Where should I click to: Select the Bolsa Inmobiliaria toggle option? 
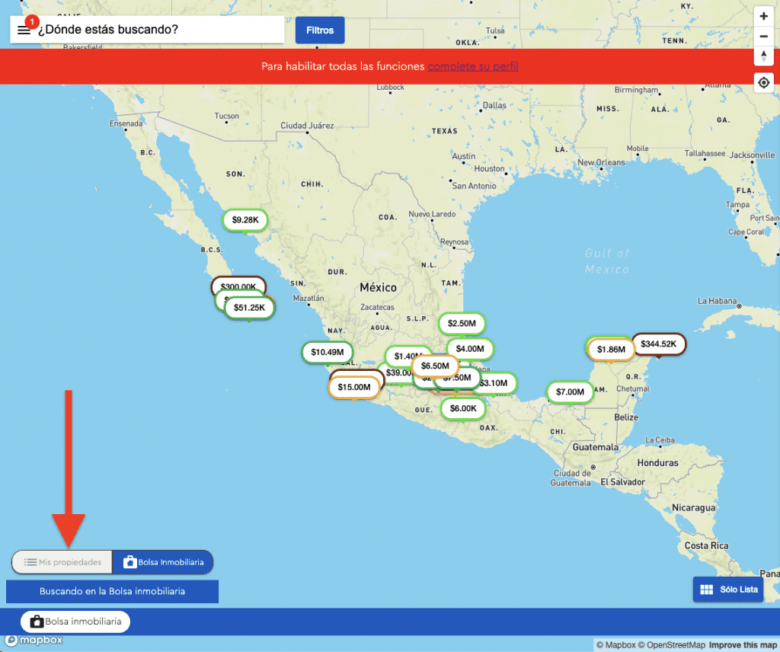(x=163, y=562)
